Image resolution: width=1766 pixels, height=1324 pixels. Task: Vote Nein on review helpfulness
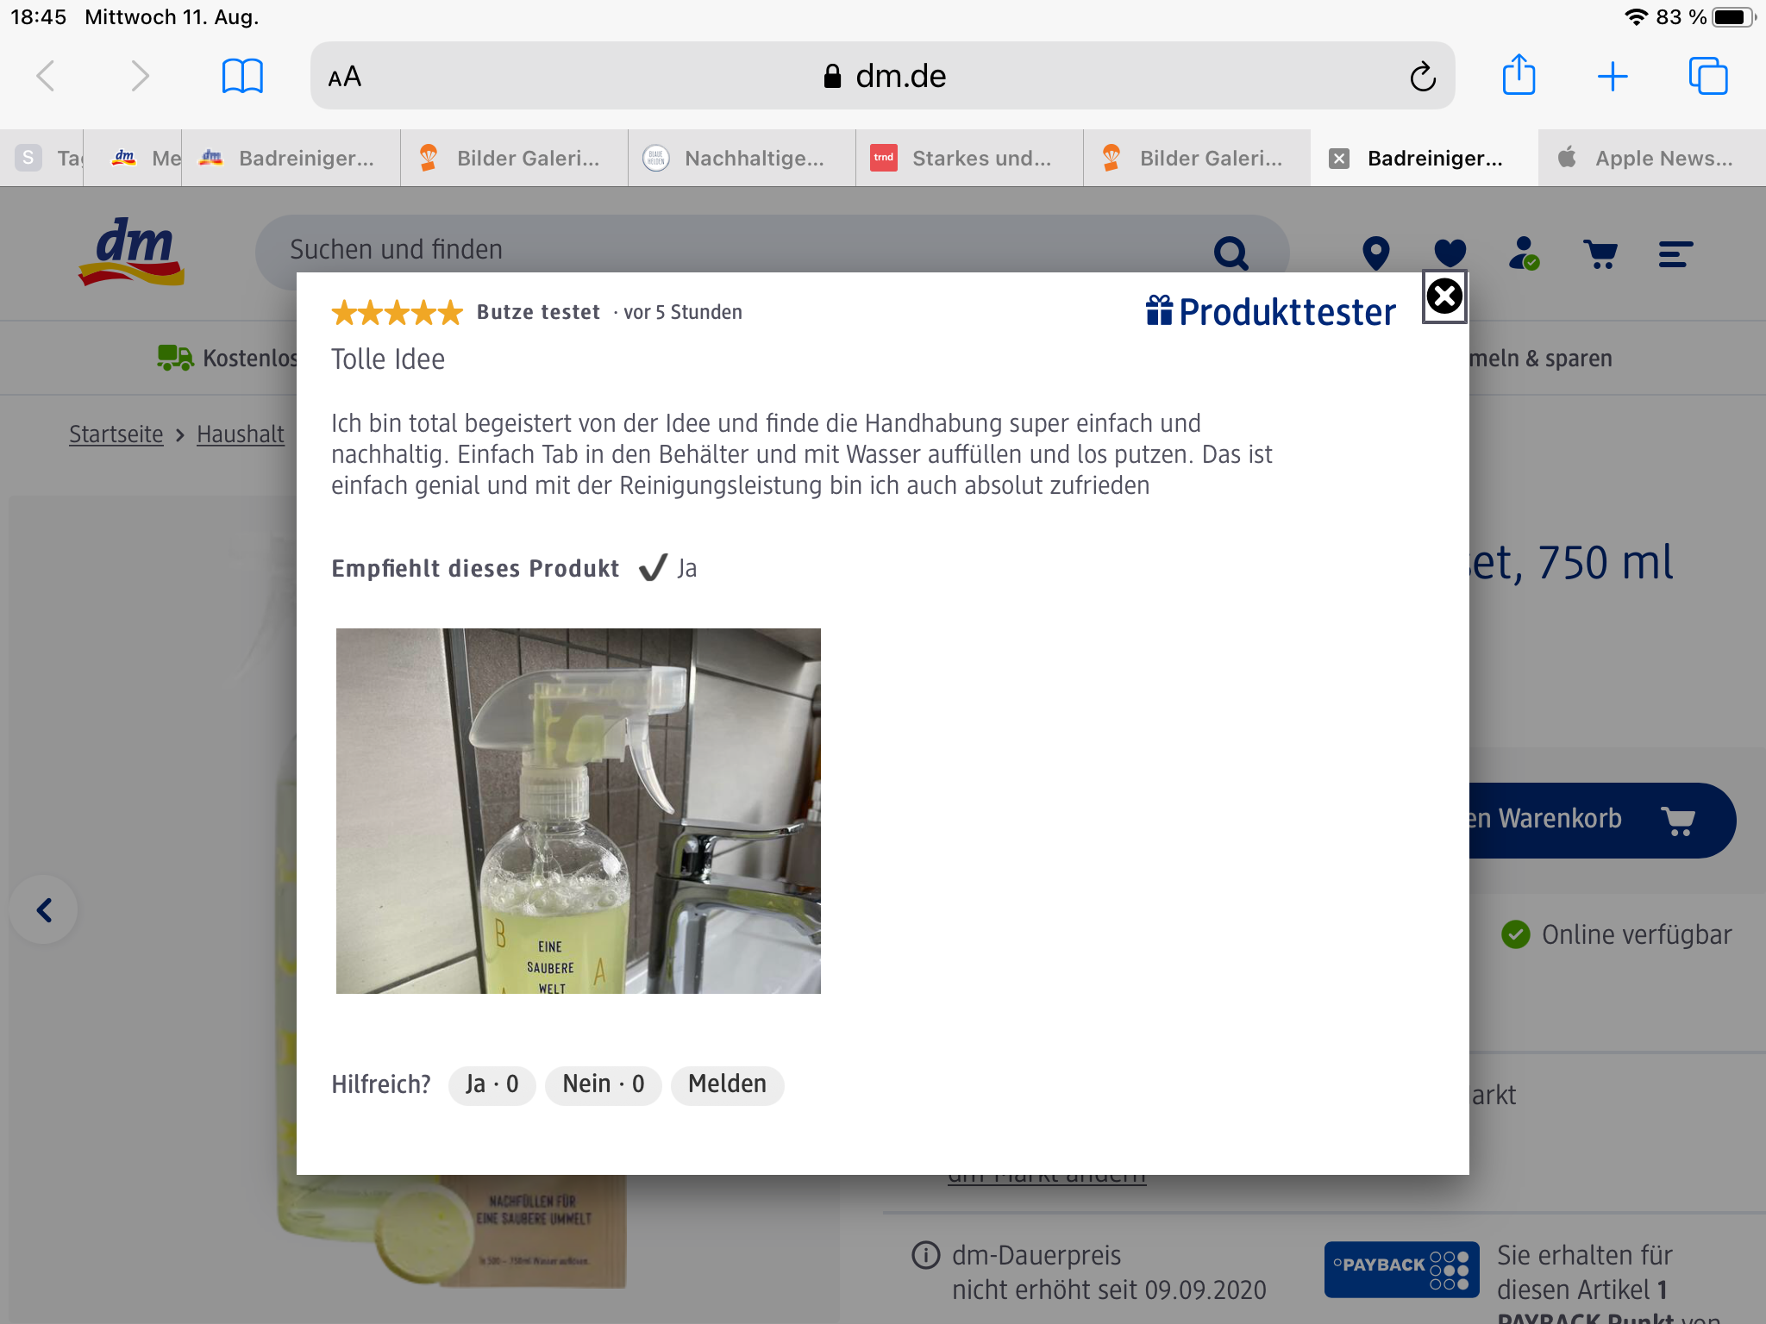(603, 1084)
